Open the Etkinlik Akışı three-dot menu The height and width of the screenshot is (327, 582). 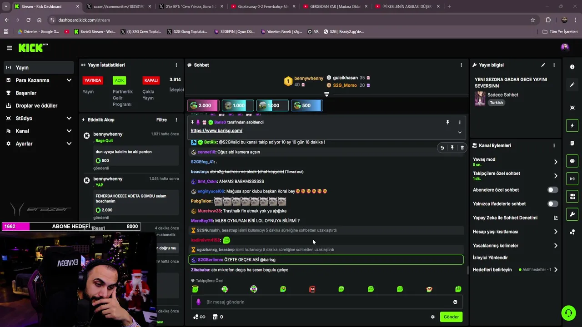click(x=176, y=120)
